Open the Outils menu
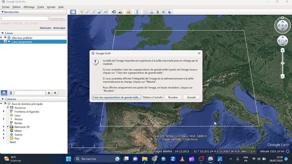The image size is (292, 164). (x=41, y=7)
